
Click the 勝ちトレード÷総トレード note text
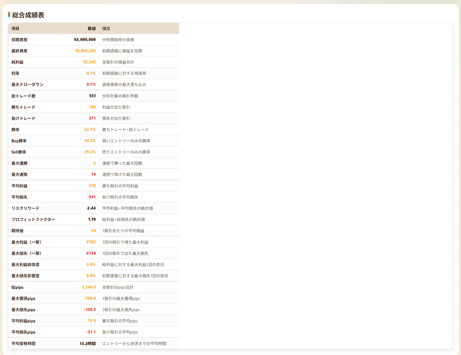coord(126,130)
